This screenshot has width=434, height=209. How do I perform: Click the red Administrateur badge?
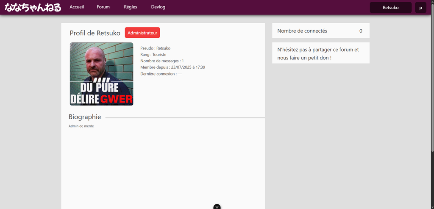pyautogui.click(x=142, y=33)
